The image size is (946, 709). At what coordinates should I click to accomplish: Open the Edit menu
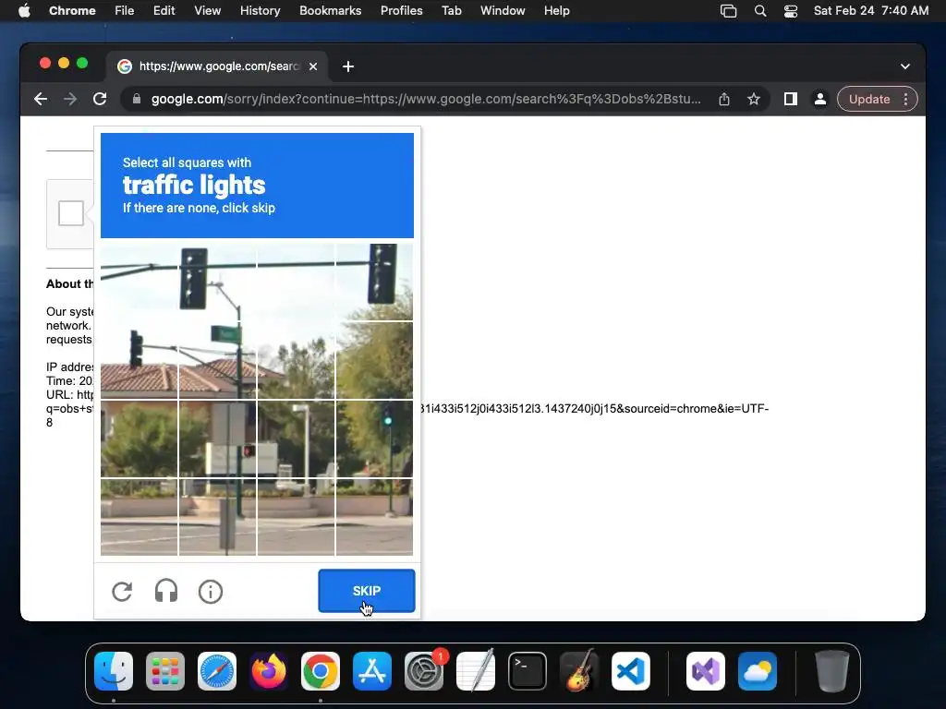click(x=164, y=11)
